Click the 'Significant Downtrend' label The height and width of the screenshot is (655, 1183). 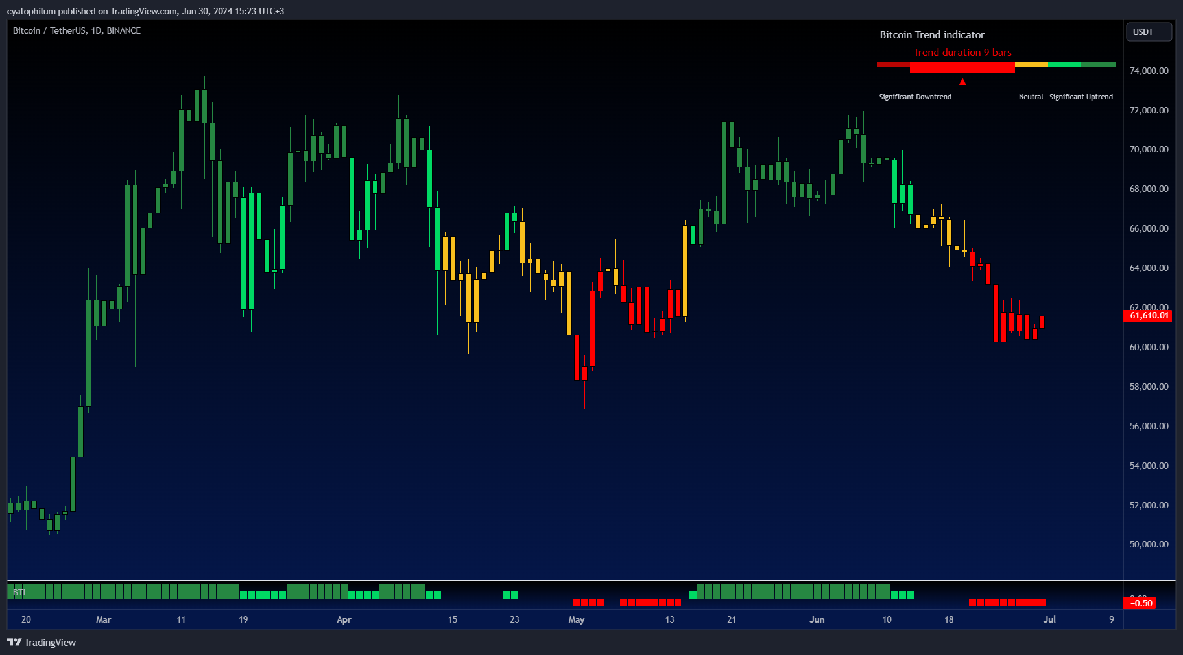(915, 97)
